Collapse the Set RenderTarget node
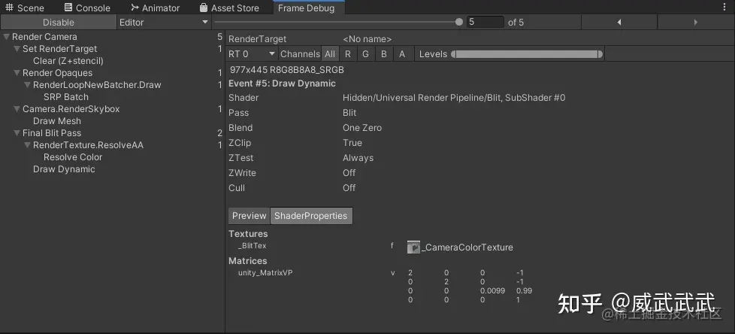Screen dimensions: 735x334 tap(17, 49)
